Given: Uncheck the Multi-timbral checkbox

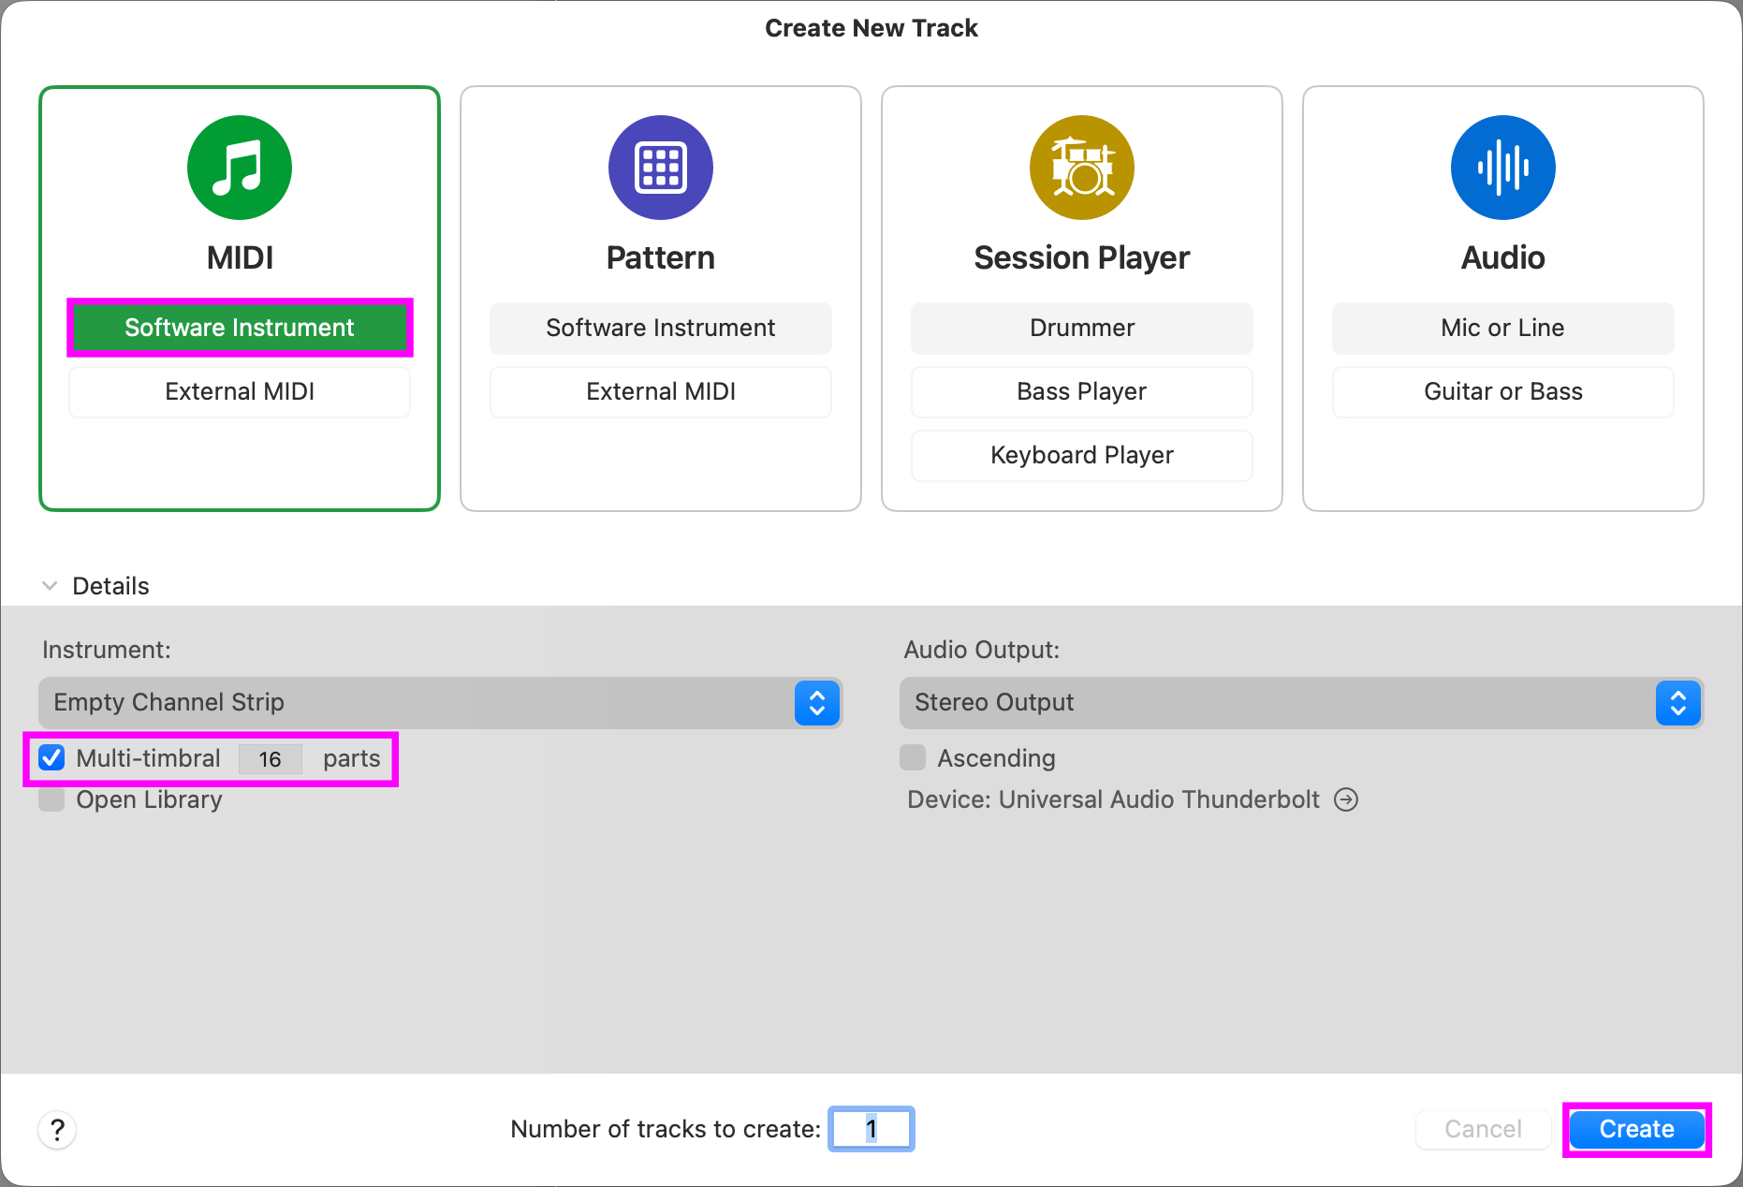Looking at the screenshot, I should coord(51,758).
